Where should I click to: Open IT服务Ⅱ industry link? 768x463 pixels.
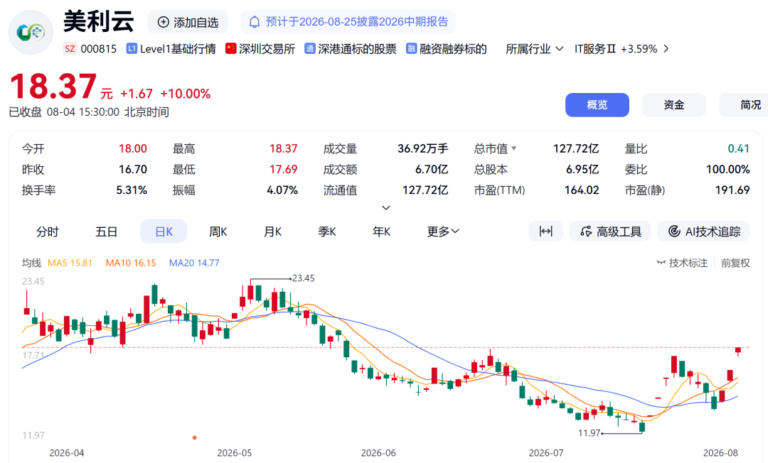[595, 49]
